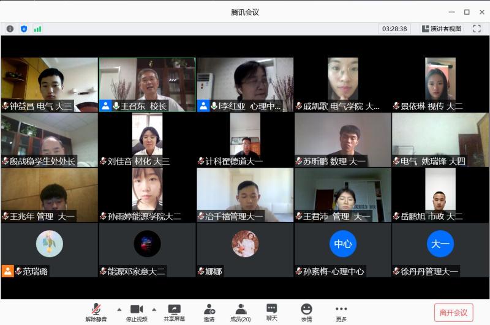Open the invite (邀请) panel
The image size is (490, 325).
pos(209,312)
